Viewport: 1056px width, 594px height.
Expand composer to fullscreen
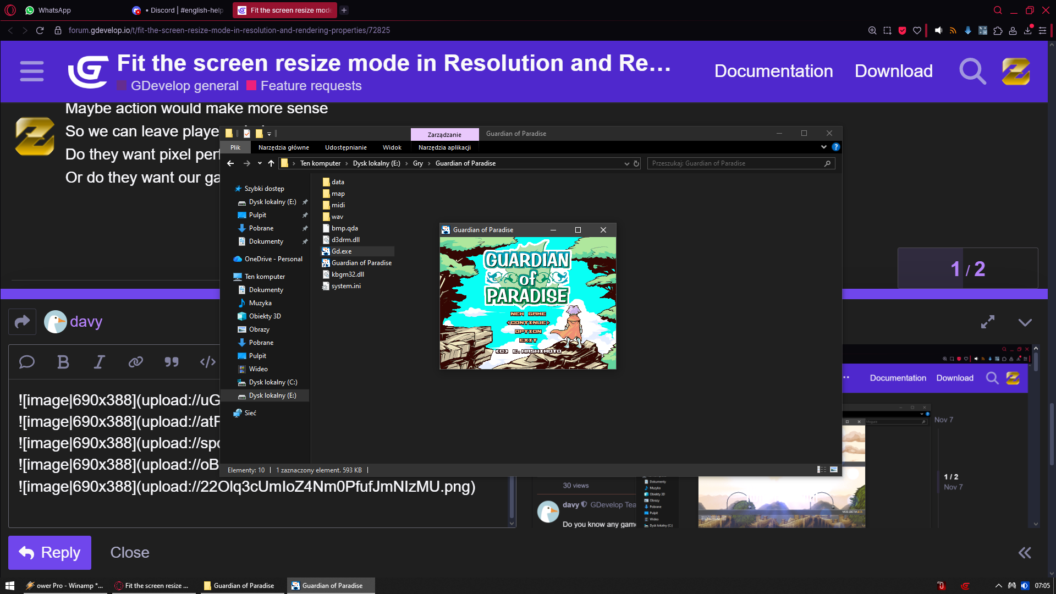tap(988, 322)
